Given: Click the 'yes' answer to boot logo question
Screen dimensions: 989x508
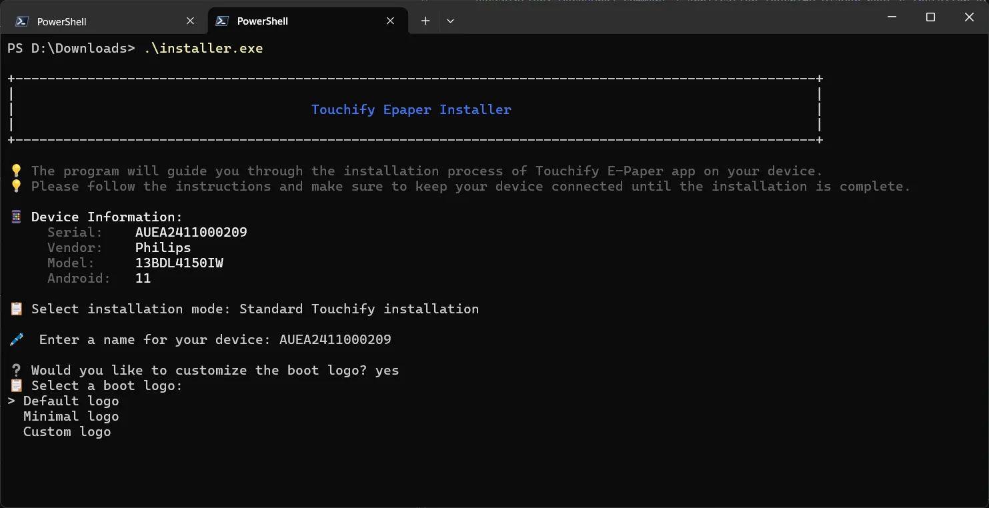Looking at the screenshot, I should (387, 371).
